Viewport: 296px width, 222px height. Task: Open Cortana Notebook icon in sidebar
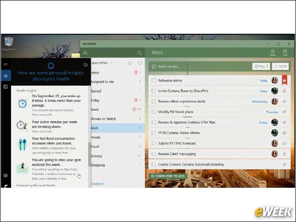(x=6, y=86)
